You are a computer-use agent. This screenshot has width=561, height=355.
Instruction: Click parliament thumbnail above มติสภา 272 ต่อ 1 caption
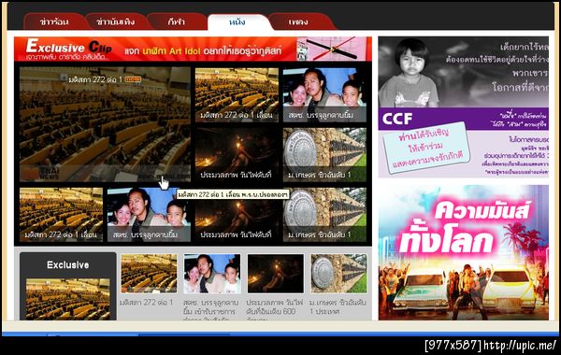click(149, 274)
